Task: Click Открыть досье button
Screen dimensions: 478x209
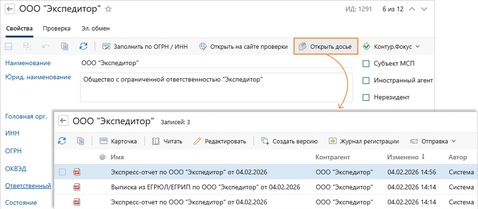Action: 326,46
